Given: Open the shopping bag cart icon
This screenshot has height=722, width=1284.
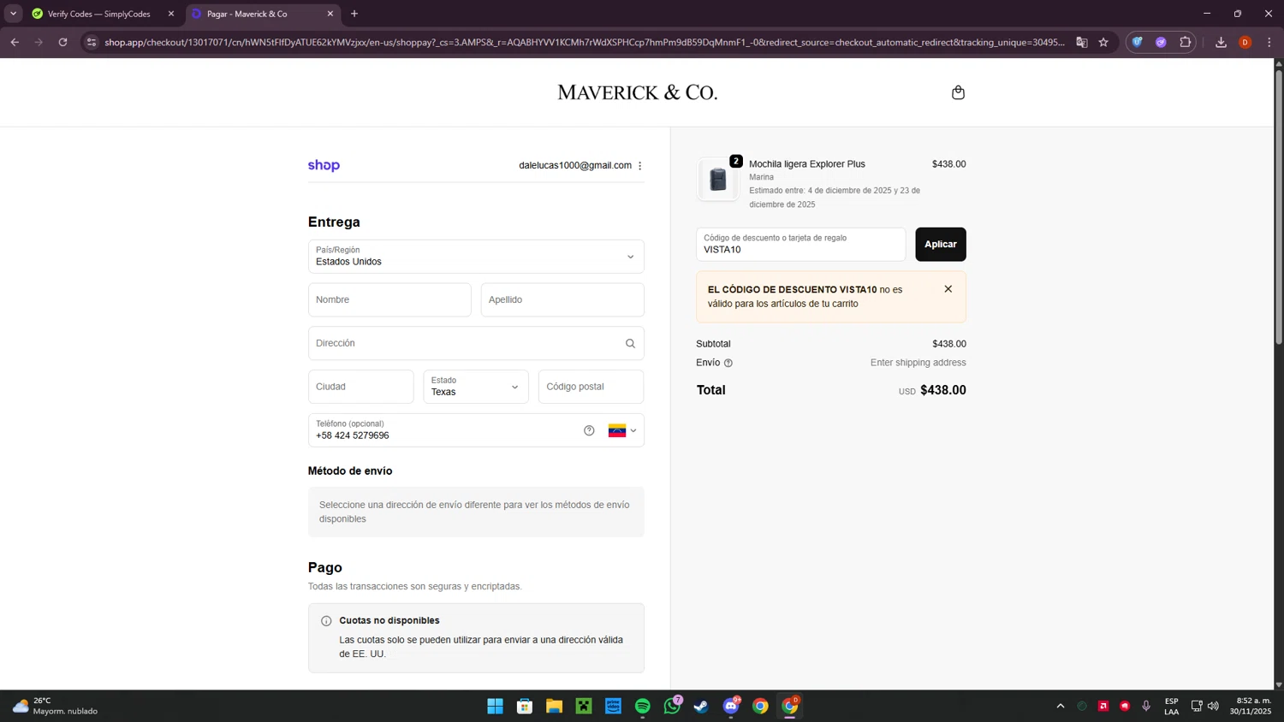Looking at the screenshot, I should click(958, 92).
